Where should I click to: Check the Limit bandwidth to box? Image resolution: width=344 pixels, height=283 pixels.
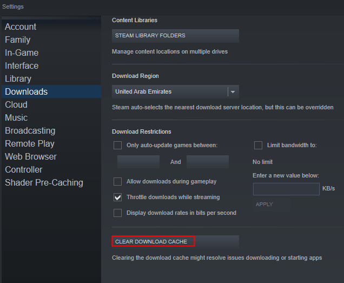point(258,145)
